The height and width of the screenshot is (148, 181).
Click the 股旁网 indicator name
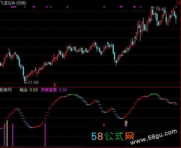tap(6, 90)
